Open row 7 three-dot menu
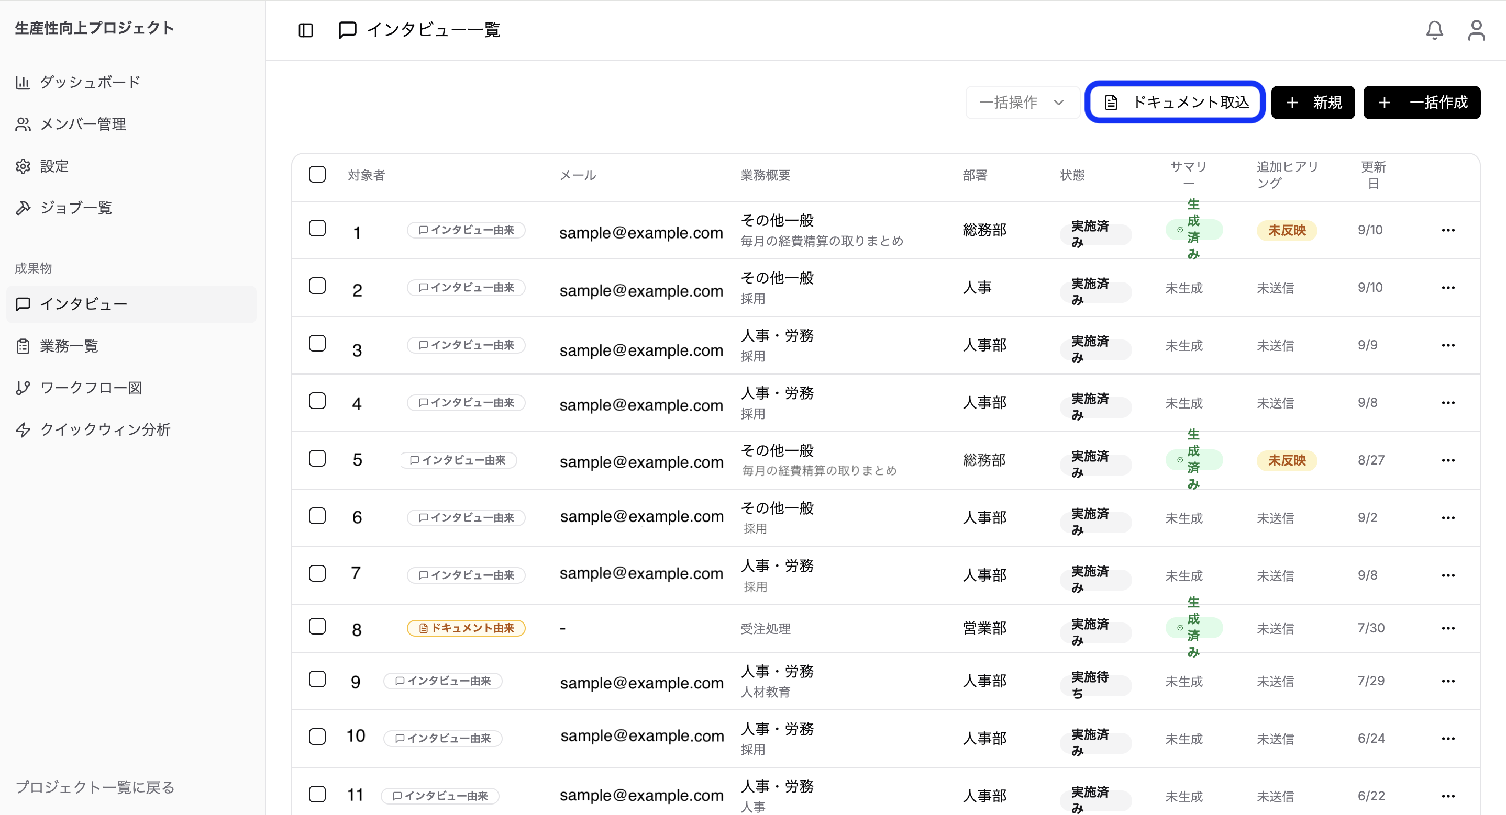1506x815 pixels. click(x=1448, y=575)
